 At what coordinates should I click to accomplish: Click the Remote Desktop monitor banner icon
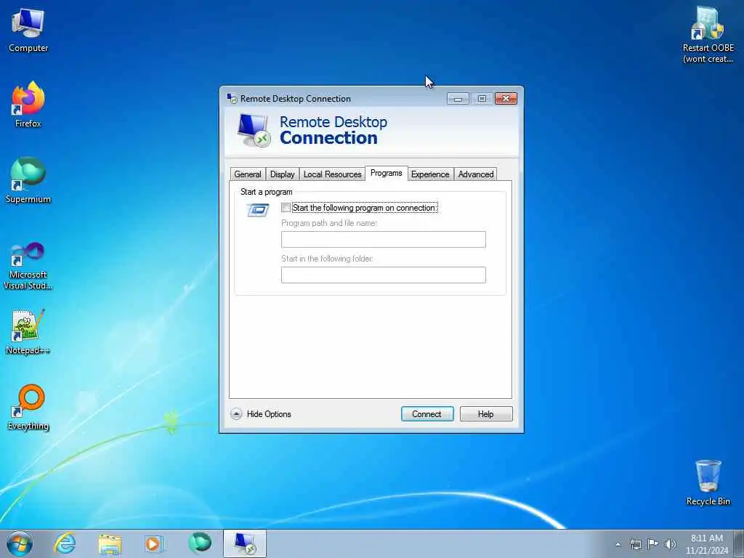[x=254, y=130]
